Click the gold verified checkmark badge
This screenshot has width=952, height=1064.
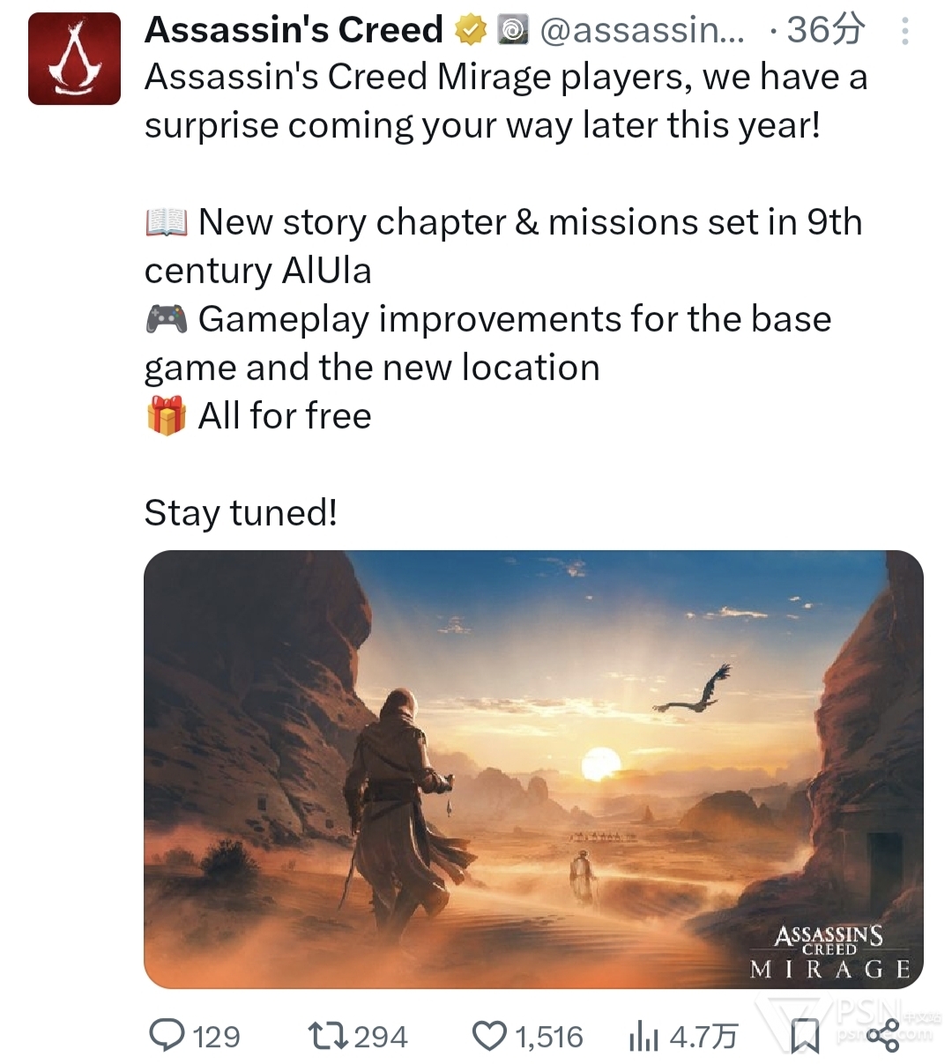point(471,31)
